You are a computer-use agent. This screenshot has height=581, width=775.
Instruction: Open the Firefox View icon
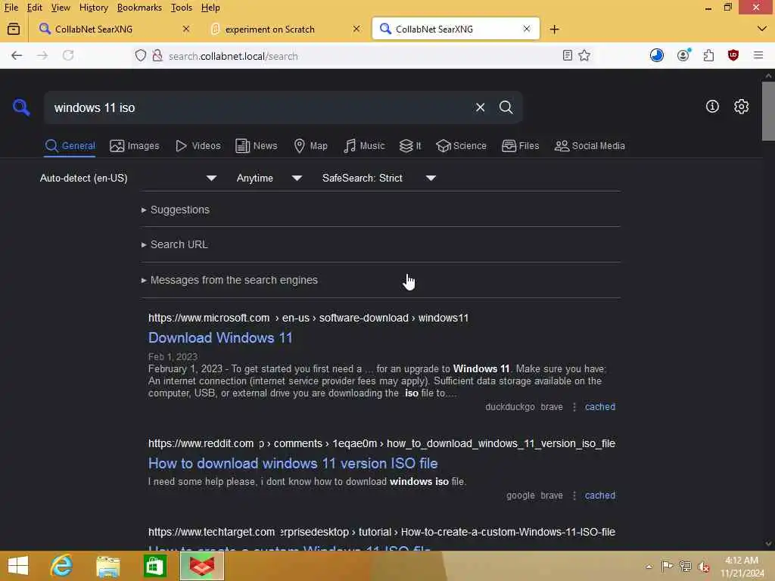coord(14,30)
